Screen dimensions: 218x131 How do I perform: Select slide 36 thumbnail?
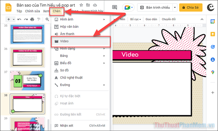(x=27, y=57)
